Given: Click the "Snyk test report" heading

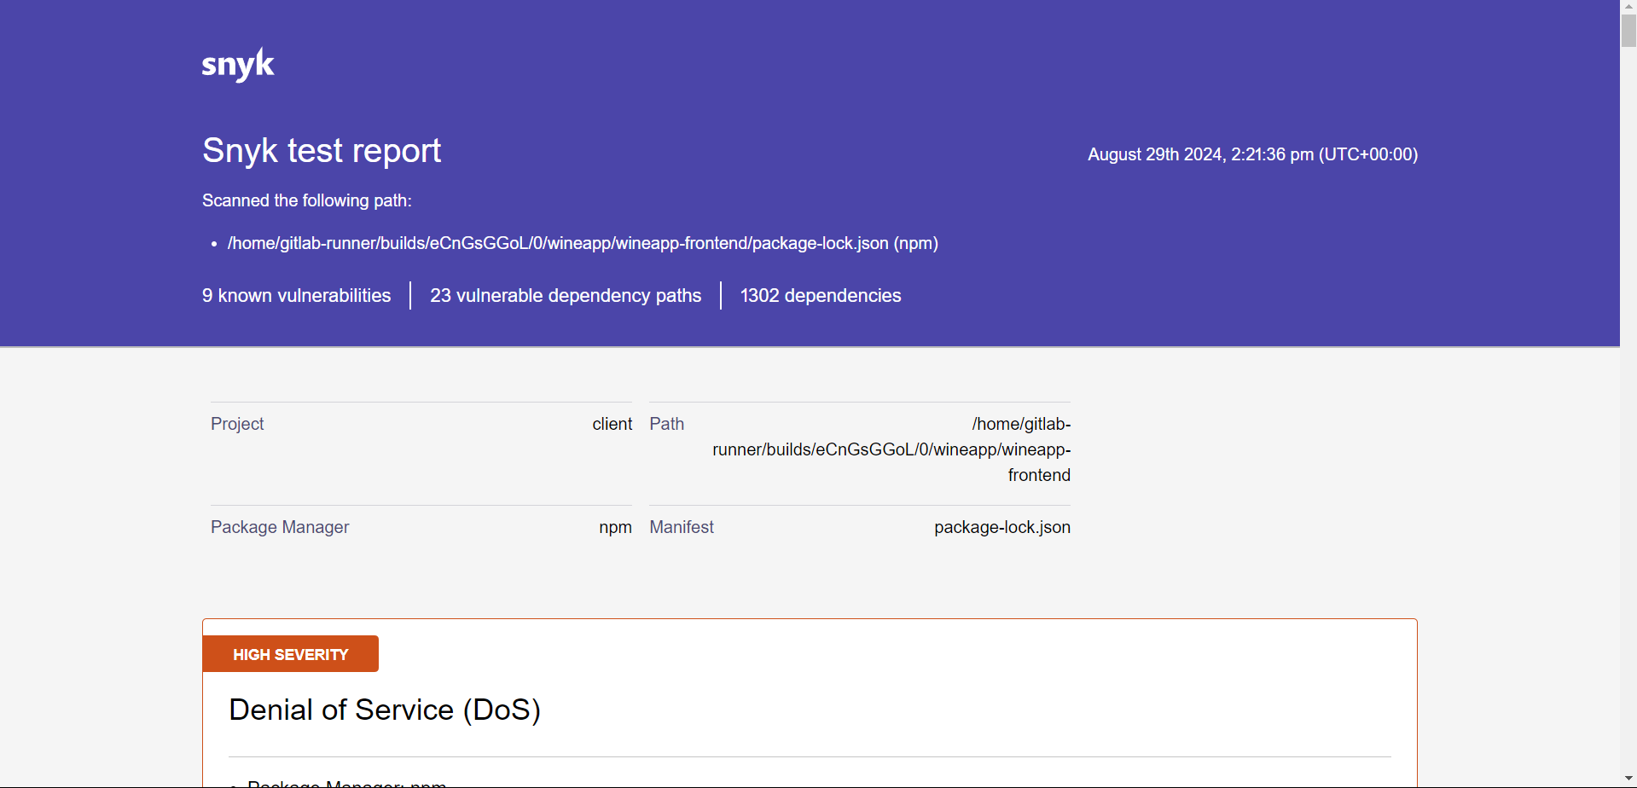Looking at the screenshot, I should tap(322, 151).
